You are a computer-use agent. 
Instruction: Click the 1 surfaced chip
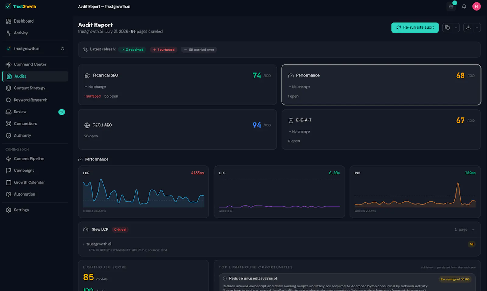163,50
